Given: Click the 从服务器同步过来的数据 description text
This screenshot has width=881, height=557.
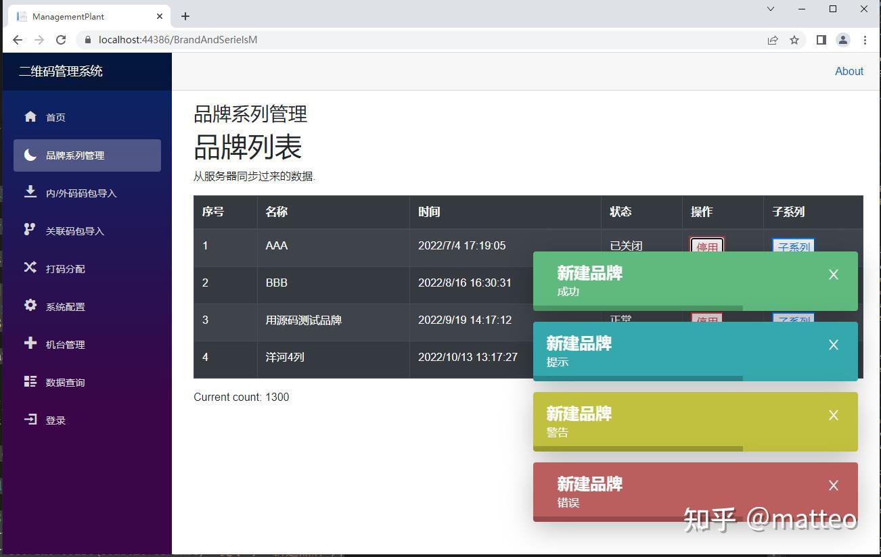Looking at the screenshot, I should tap(254, 176).
